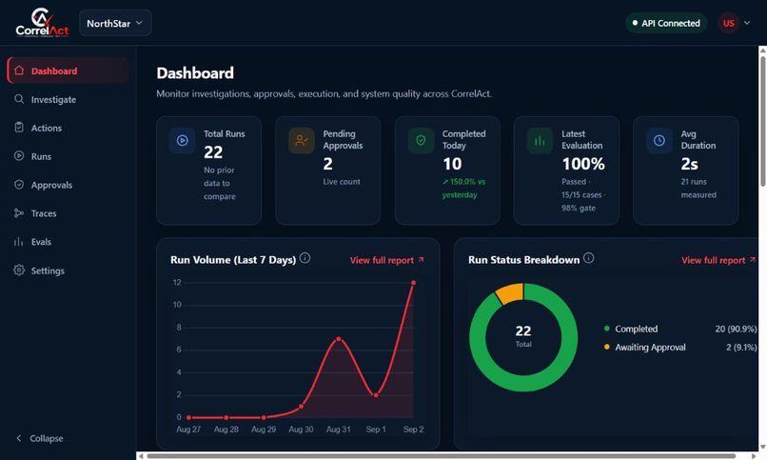The height and width of the screenshot is (460, 767).
Task: Click the Completed Today shield icon
Action: 421,140
